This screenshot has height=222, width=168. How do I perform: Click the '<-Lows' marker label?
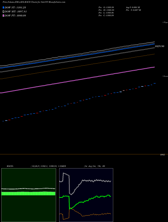pos(165,76)
